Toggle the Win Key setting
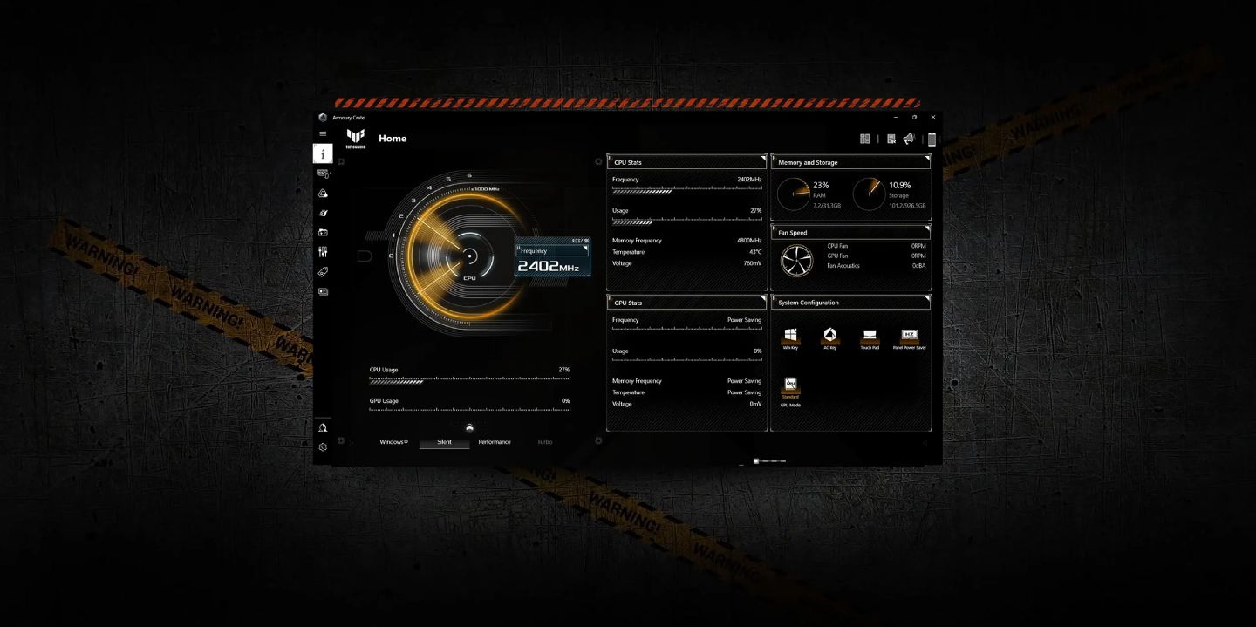The image size is (1256, 627). (790, 336)
